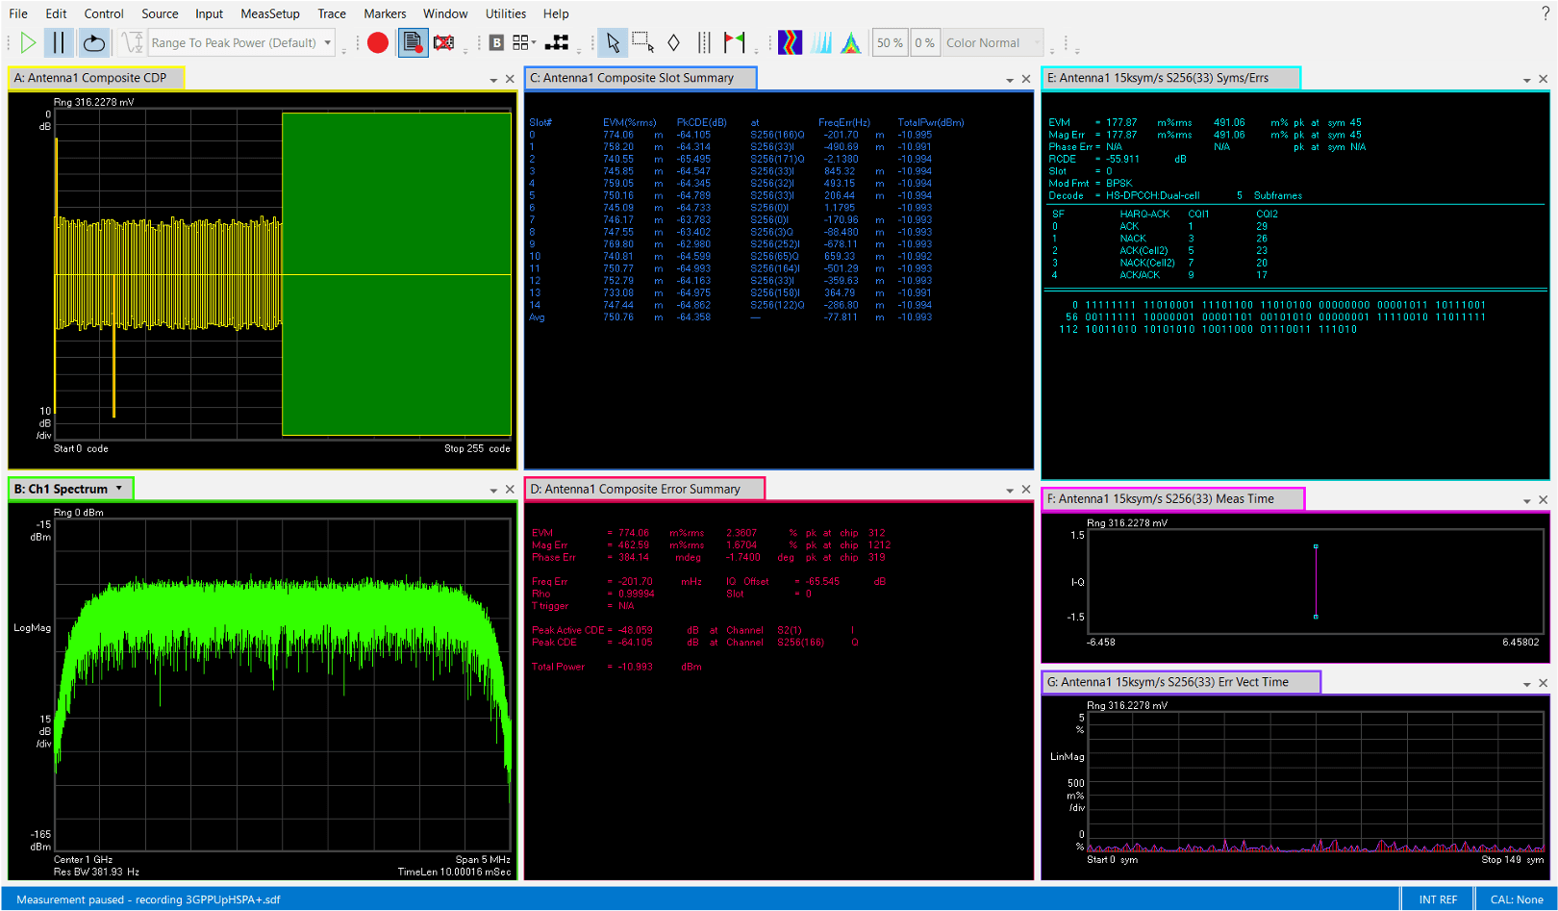
Task: Start recording with the red Record icon
Action: (377, 42)
